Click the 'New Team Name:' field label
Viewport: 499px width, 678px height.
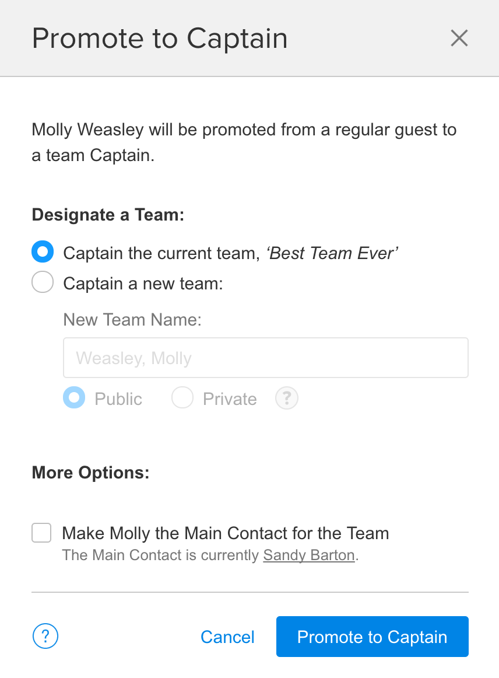click(x=132, y=320)
